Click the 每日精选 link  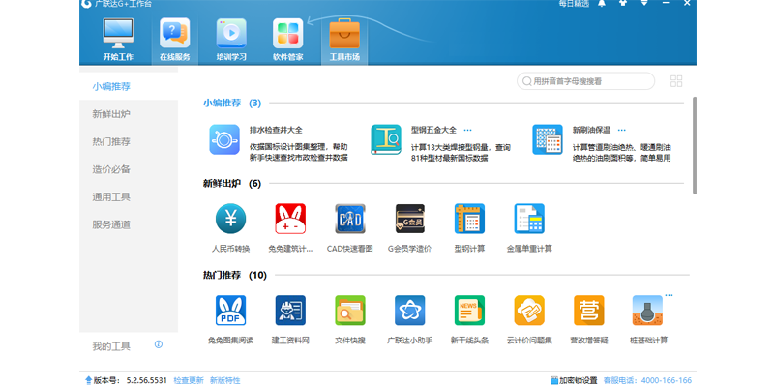pos(574,4)
